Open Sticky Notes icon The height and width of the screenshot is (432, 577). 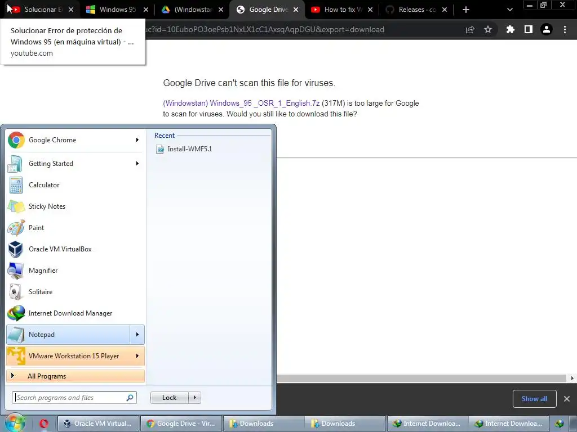[16, 206]
